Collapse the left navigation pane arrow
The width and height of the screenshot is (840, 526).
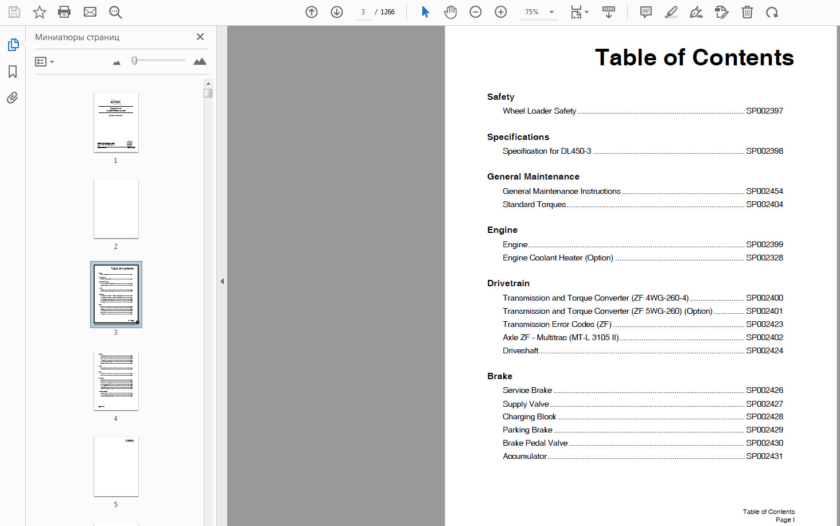click(222, 281)
